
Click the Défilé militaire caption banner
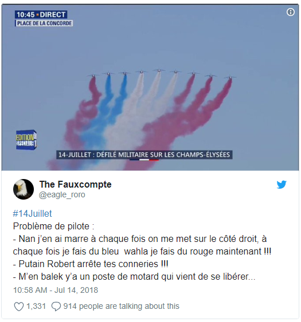(x=144, y=154)
